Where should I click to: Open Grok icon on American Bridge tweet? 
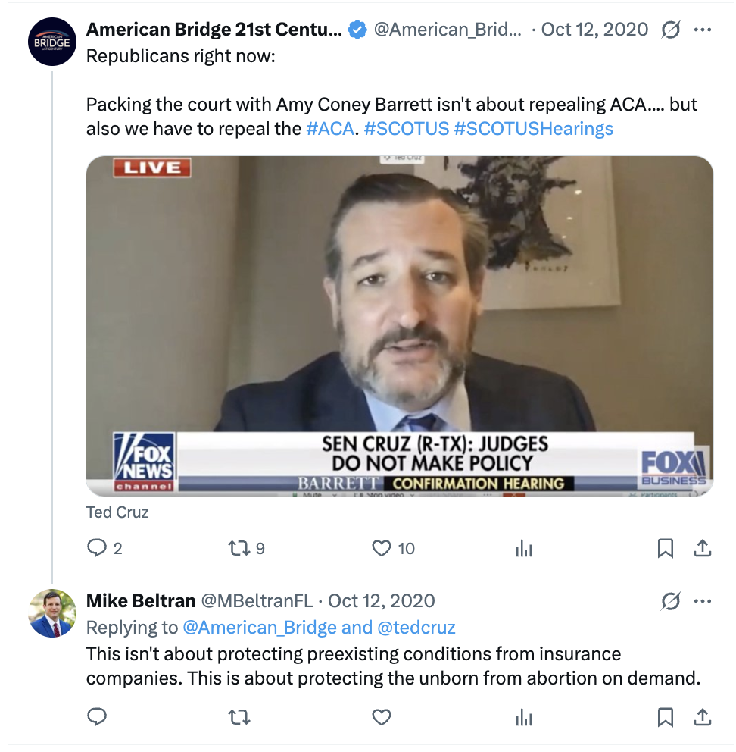click(x=670, y=30)
